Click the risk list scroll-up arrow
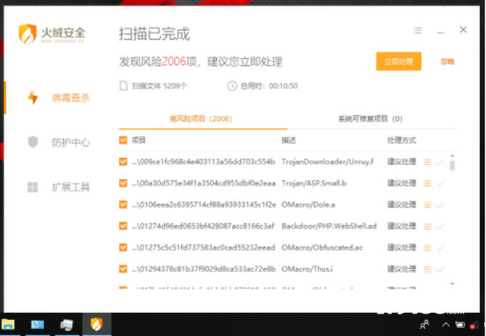The width and height of the screenshot is (486, 336). point(452,156)
